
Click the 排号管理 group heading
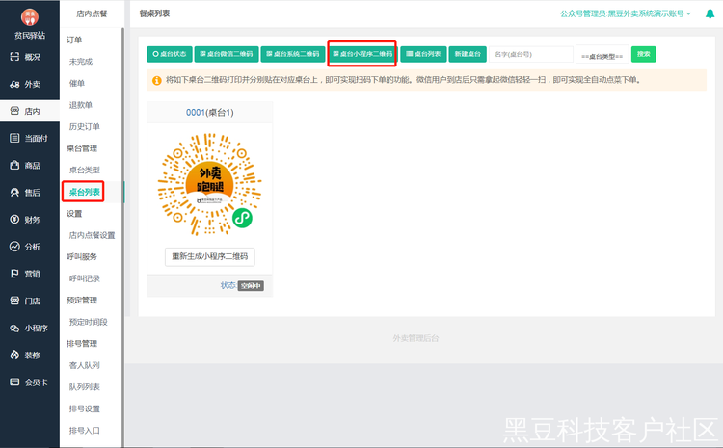[82, 343]
